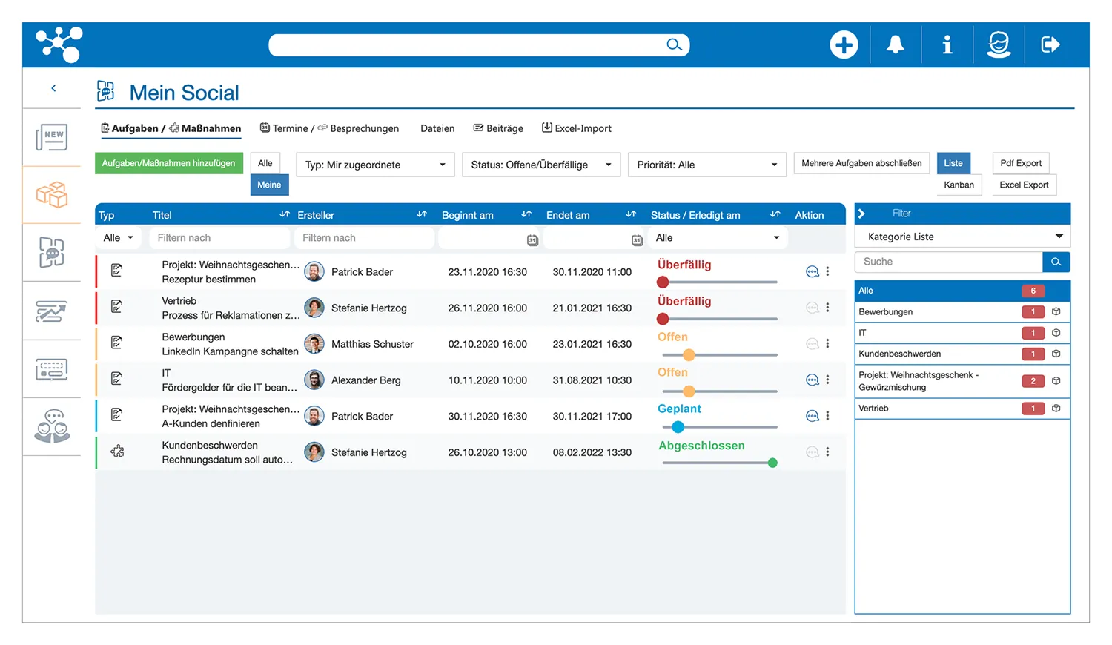The height and width of the screenshot is (645, 1112).
Task: Expand Status: Offene/Überfällige dropdown
Action: 540,165
